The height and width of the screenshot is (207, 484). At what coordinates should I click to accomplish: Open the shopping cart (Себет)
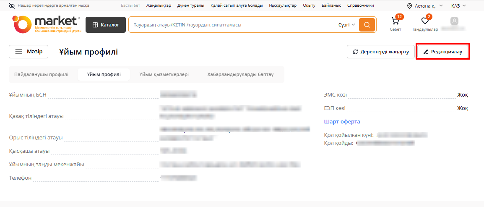[395, 22]
